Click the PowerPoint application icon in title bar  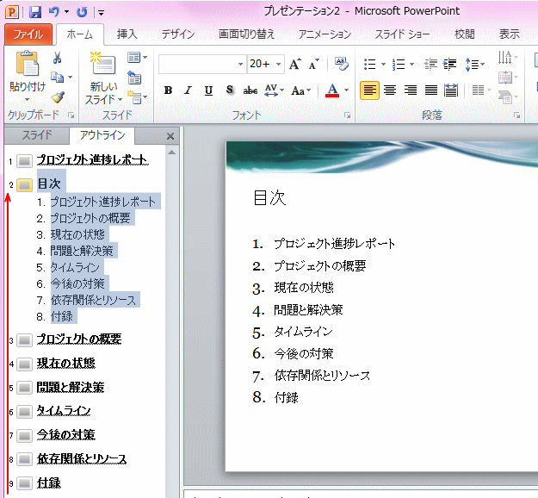[12, 12]
